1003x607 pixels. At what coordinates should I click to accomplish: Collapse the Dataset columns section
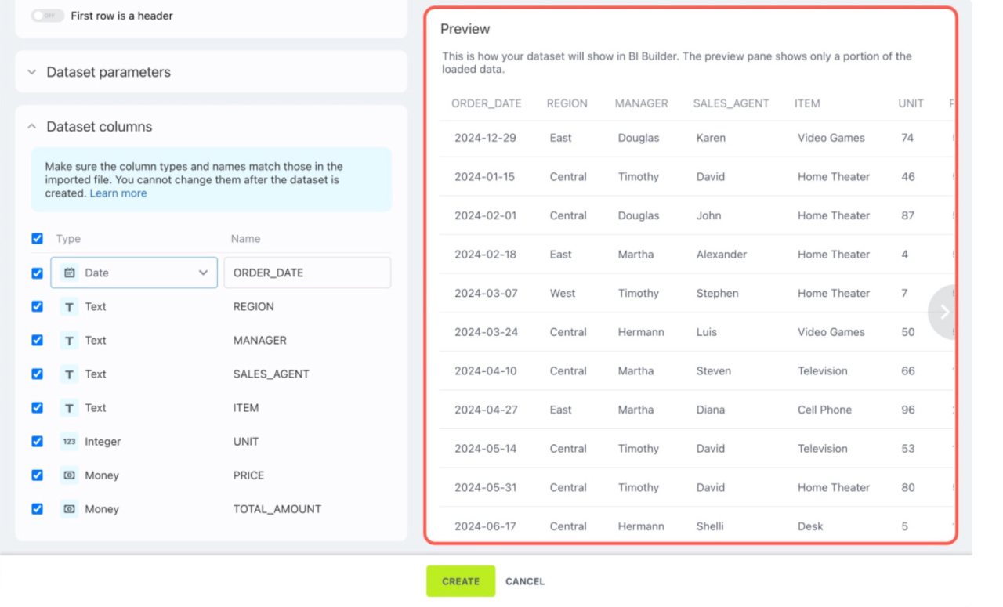[99, 127]
